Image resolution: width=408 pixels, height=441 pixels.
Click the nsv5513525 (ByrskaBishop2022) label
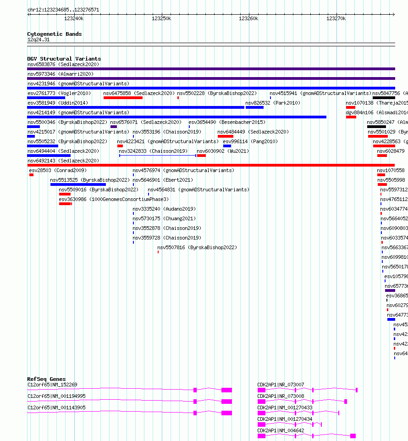[x=90, y=180]
